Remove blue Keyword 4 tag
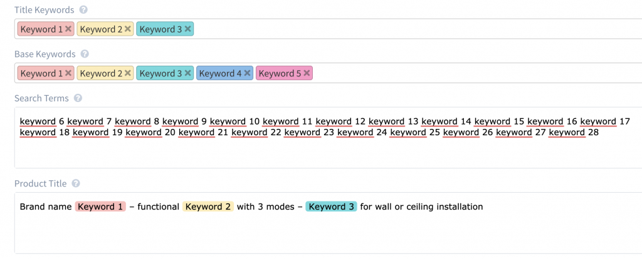 pyautogui.click(x=247, y=73)
